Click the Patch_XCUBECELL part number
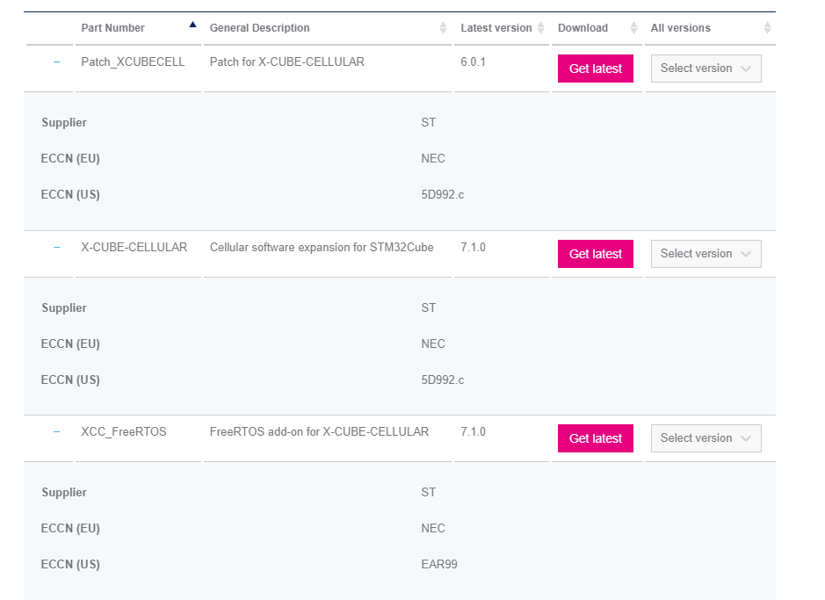Image resolution: width=825 pixels, height=600 pixels. [133, 62]
